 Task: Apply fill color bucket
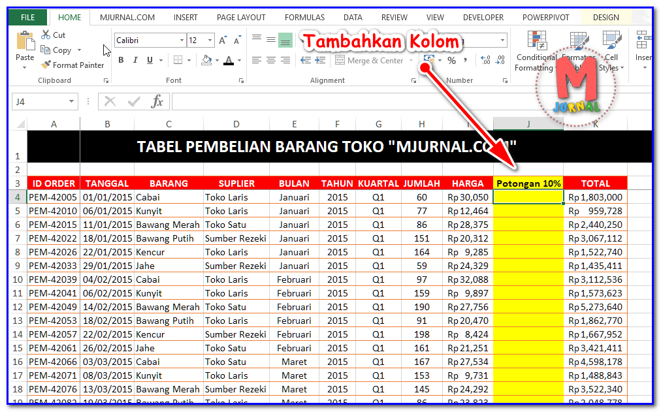206,60
